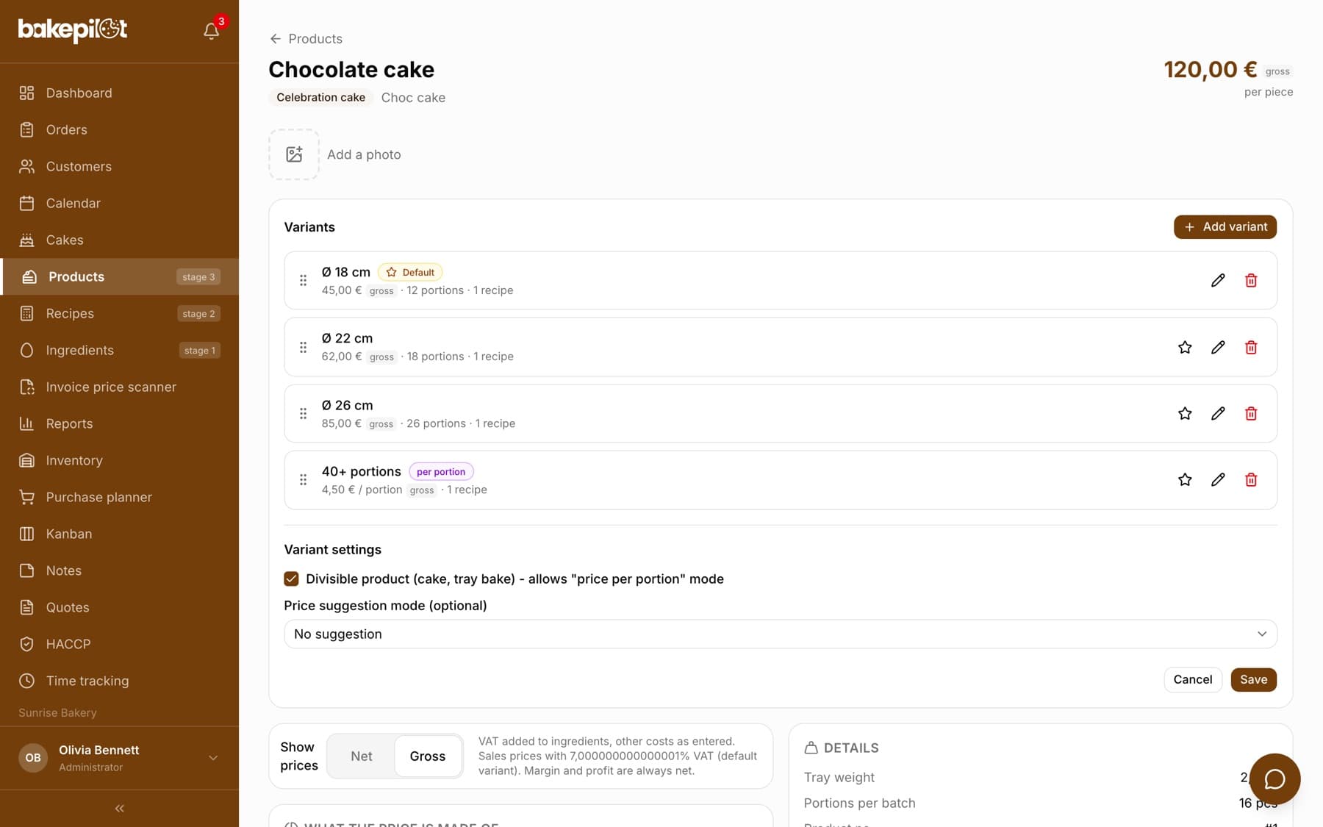
Task: Save the variant settings
Action: [x=1253, y=679]
